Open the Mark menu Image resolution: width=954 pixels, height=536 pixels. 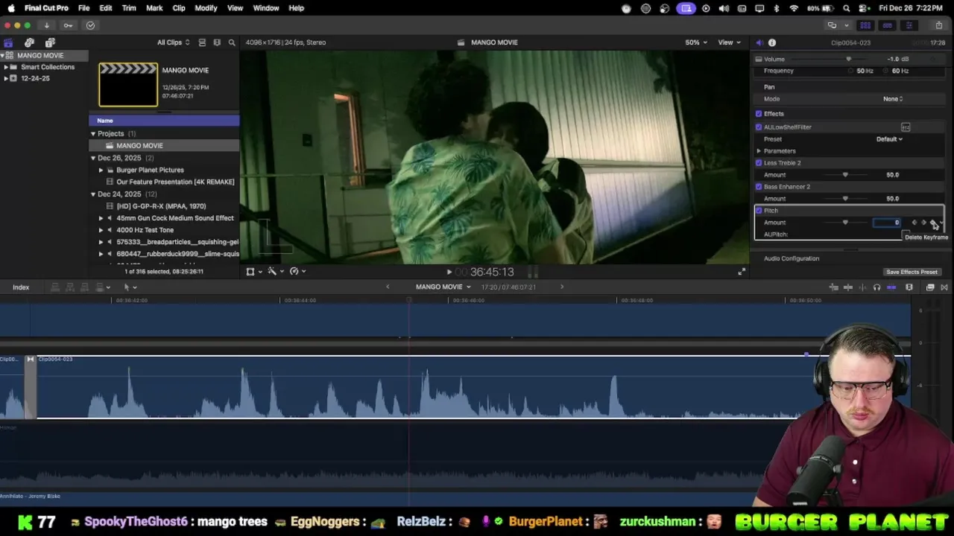(x=154, y=8)
